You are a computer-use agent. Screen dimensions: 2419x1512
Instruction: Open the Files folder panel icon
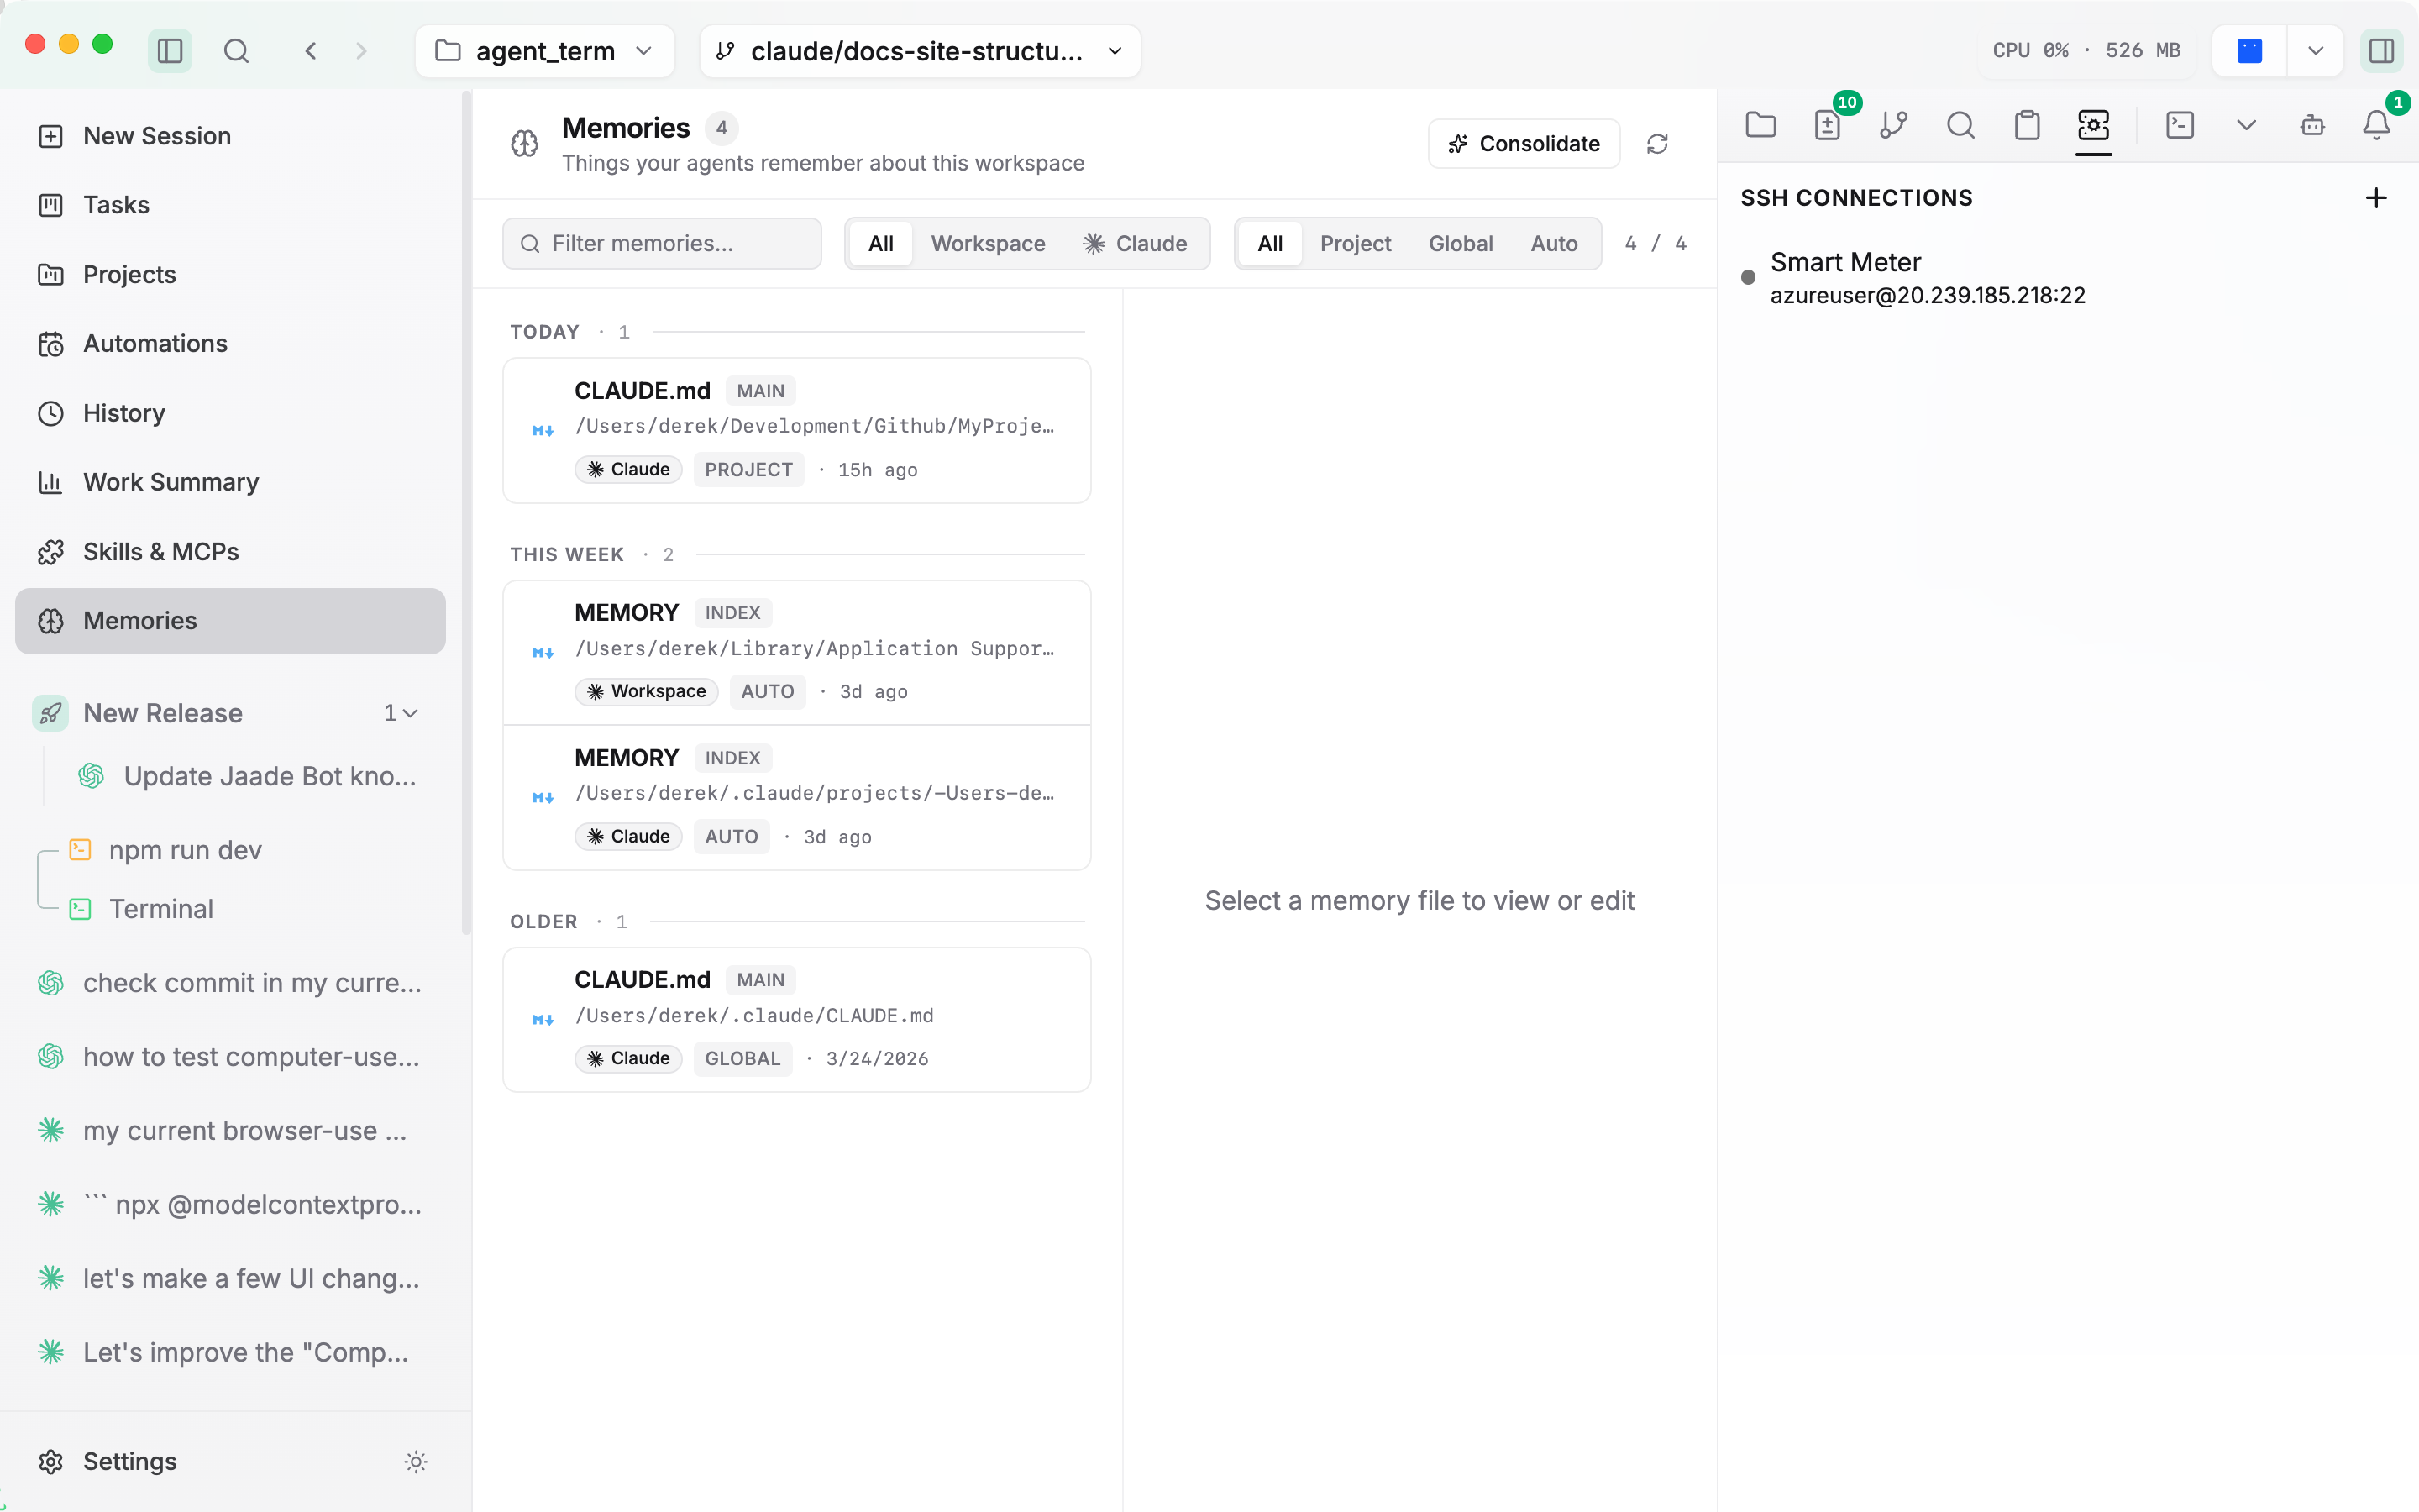click(x=1760, y=125)
